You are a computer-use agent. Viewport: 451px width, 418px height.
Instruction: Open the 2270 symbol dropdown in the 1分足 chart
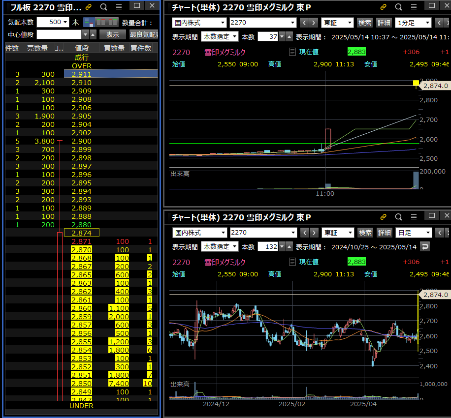click(263, 23)
